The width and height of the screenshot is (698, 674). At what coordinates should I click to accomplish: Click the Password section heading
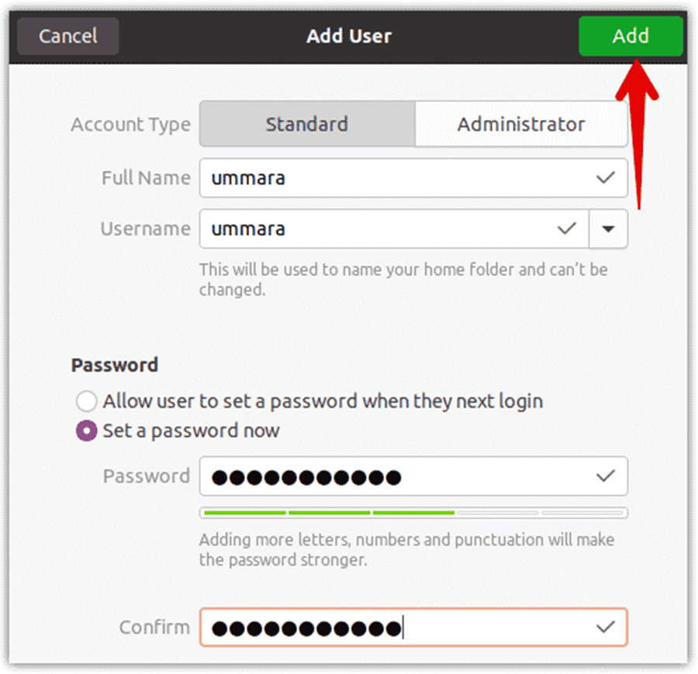pyautogui.click(x=114, y=364)
